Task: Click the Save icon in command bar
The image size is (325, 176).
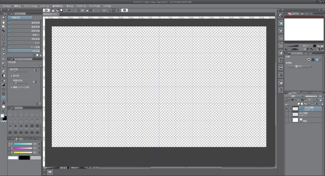Action: [61, 10]
